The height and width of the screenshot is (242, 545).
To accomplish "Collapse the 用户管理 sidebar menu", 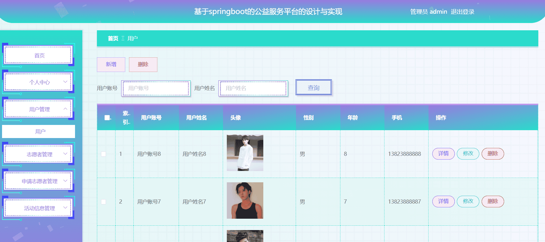I will tap(38, 109).
